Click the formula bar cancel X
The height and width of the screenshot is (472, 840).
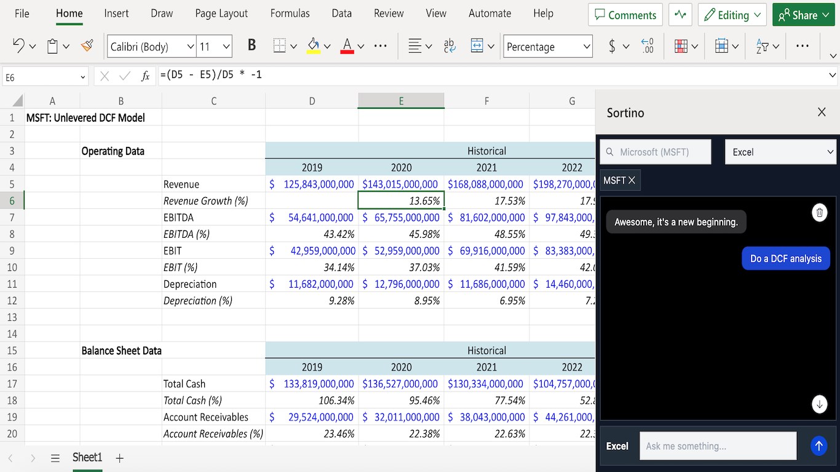[105, 76]
